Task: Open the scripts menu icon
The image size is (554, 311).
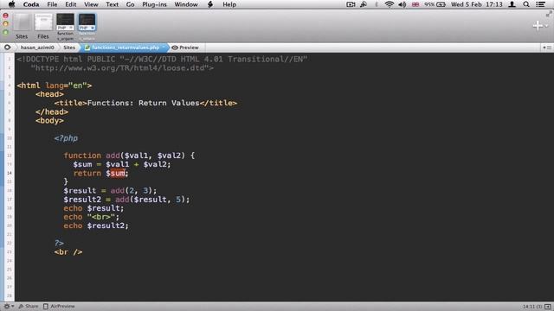Action: (x=210, y=4)
